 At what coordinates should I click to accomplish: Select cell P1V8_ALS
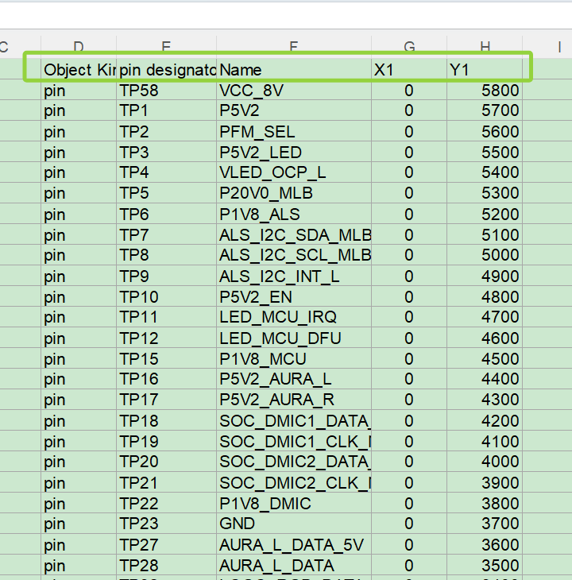coord(294,214)
